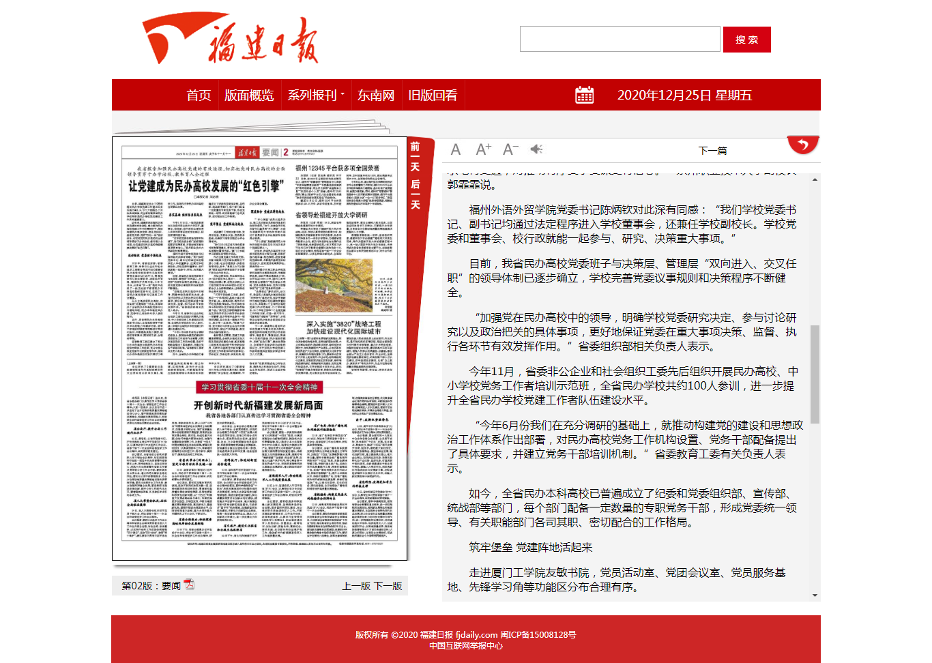This screenshot has height=663, width=932.
Task: Open the calendar date picker icon
Action: pyautogui.click(x=585, y=95)
